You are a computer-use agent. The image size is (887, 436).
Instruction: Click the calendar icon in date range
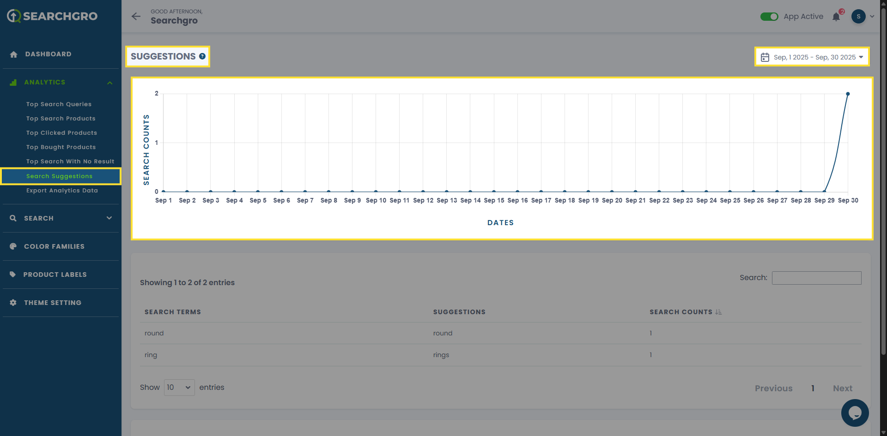click(x=765, y=57)
